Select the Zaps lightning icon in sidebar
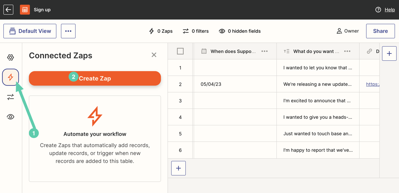Viewport: 399px width, 193px height. pos(11,77)
